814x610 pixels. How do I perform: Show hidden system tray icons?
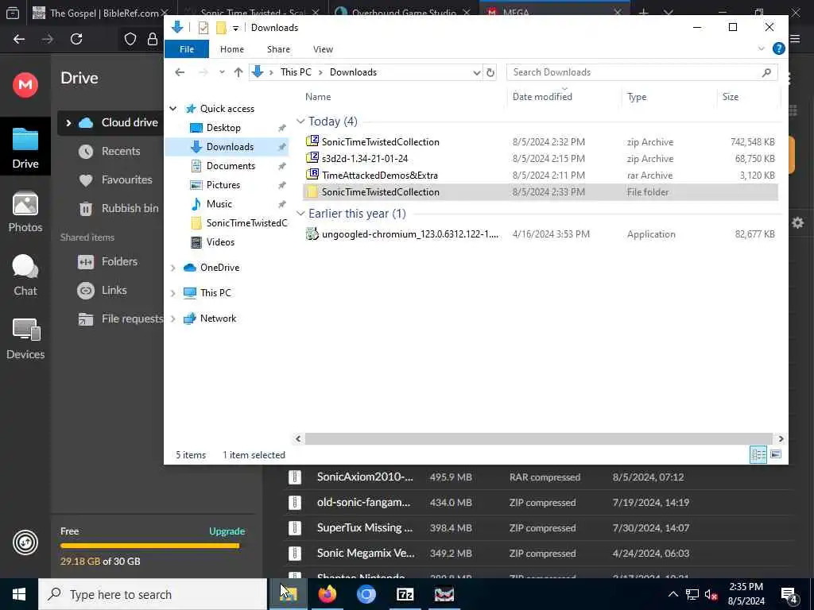673,594
